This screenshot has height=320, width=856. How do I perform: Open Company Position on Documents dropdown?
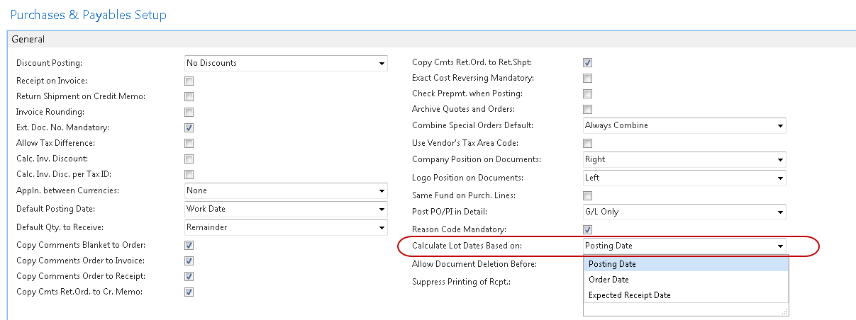(x=780, y=160)
